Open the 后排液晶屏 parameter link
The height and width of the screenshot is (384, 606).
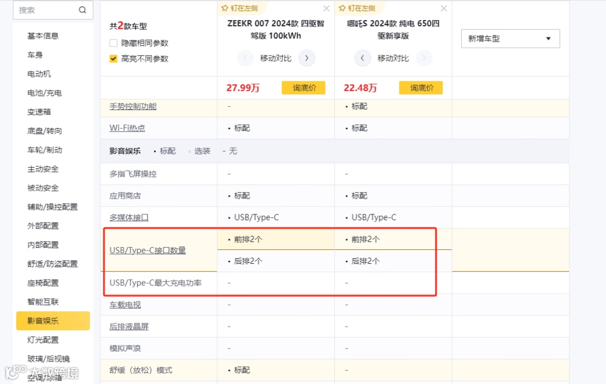[x=129, y=326]
